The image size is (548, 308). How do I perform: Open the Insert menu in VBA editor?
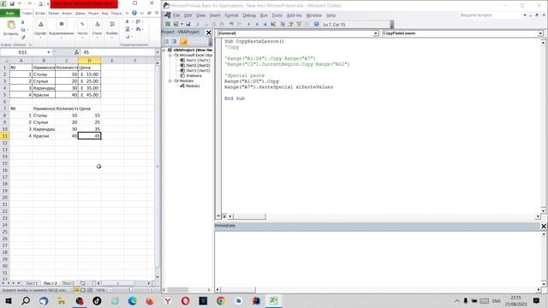[x=215, y=15]
